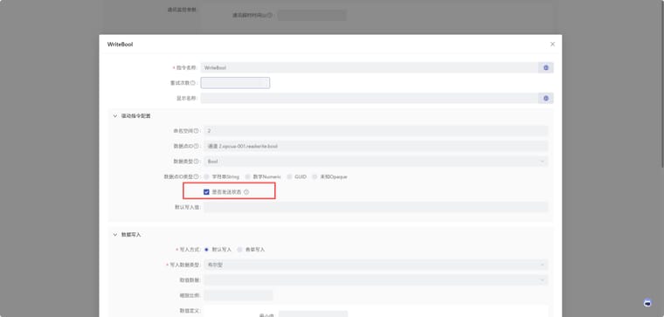Collapse the driver command configuration section
The image size is (664, 317).
tap(114, 115)
